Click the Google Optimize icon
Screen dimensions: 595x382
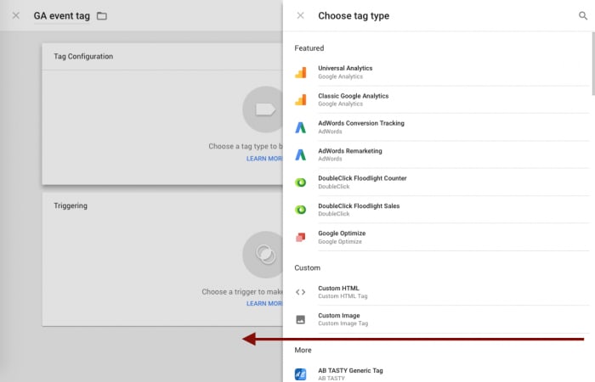(x=301, y=237)
